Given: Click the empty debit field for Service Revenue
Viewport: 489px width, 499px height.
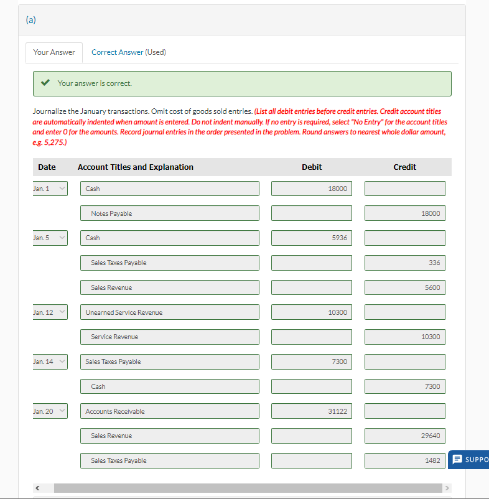Looking at the screenshot, I should [x=312, y=337].
